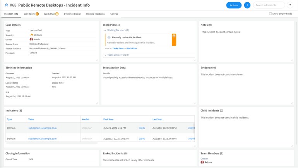
Task: Click the Work Plan tab user badge
Action: [x=57, y=14]
